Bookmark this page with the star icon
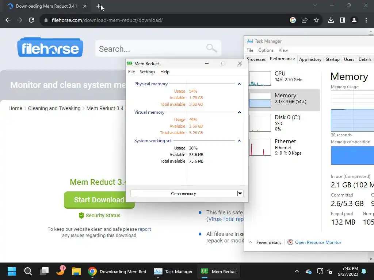 (316, 20)
